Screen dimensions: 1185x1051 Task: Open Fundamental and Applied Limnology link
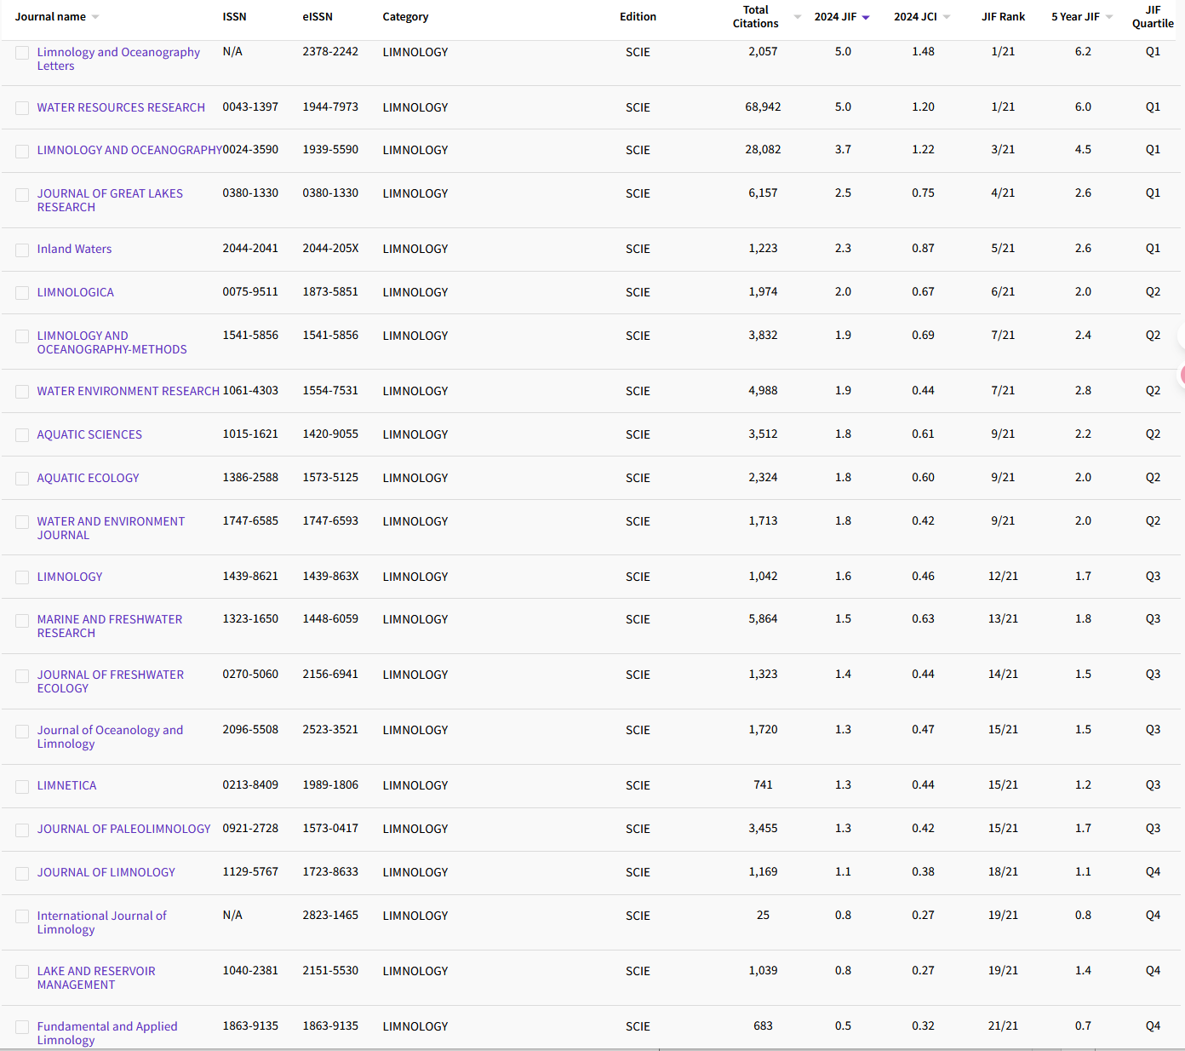coord(107,1033)
